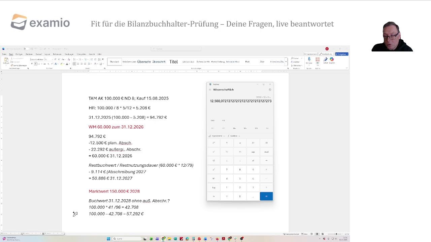The image size is (431, 242).
Task: Open the font color dropdown arrow
Action: pos(69,64)
